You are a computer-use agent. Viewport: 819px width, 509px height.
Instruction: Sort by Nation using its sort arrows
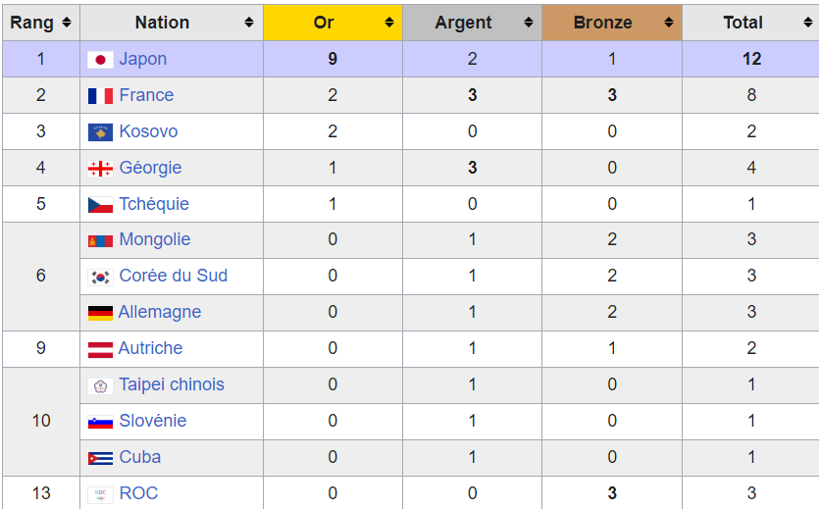pos(249,23)
